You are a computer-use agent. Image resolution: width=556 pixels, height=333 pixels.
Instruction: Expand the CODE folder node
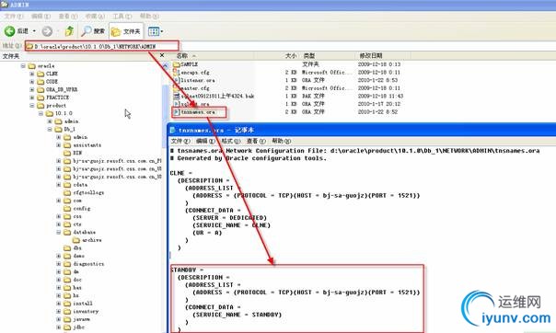pos(32,82)
